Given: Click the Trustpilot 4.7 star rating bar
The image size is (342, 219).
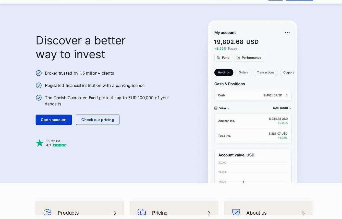Looking at the screenshot, I should point(60,145).
